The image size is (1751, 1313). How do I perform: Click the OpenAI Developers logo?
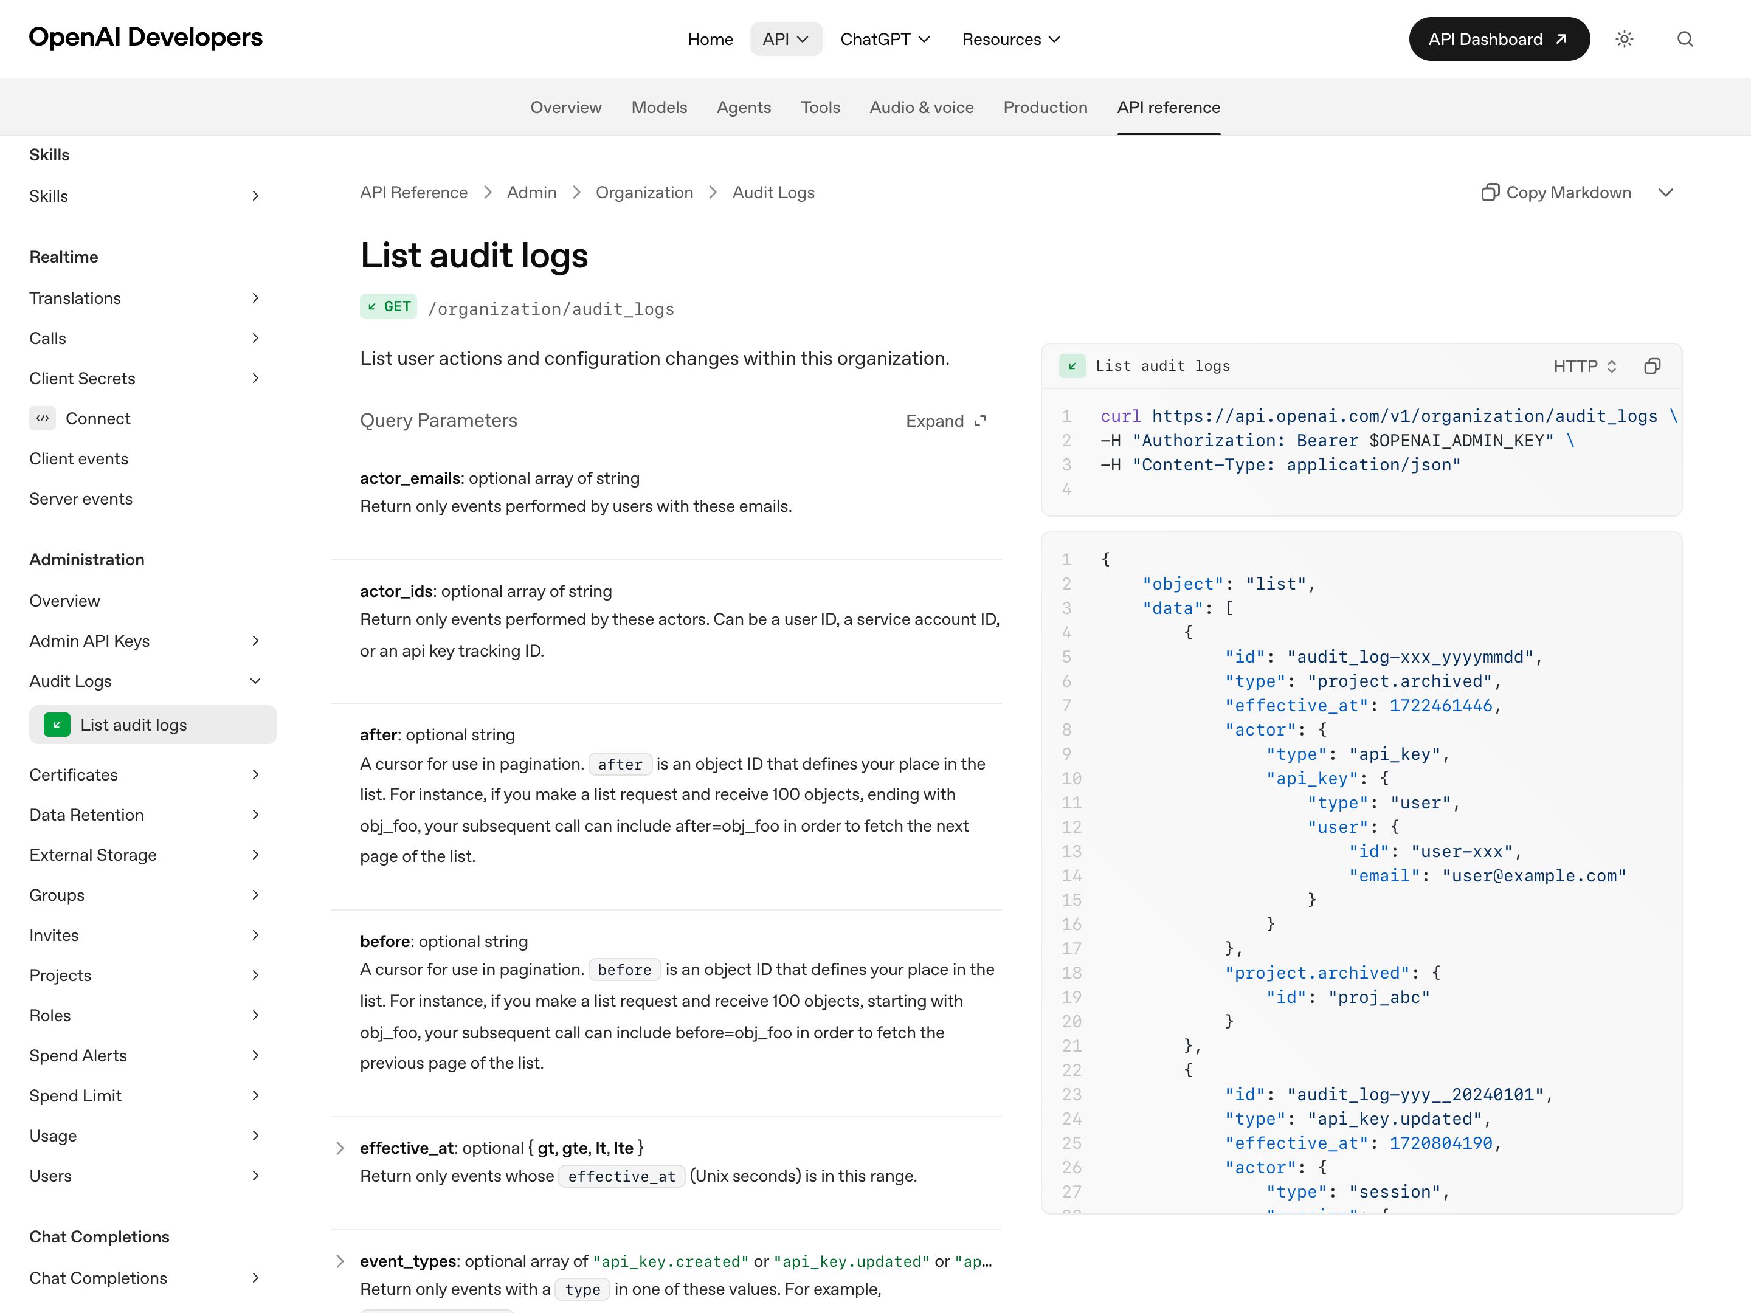146,37
